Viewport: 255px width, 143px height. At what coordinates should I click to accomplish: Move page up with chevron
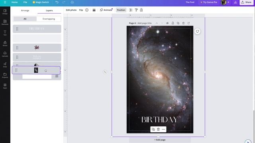[x=157, y=23]
